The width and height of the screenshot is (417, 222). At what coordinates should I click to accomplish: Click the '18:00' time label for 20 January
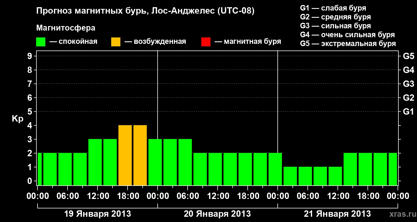click(x=248, y=196)
